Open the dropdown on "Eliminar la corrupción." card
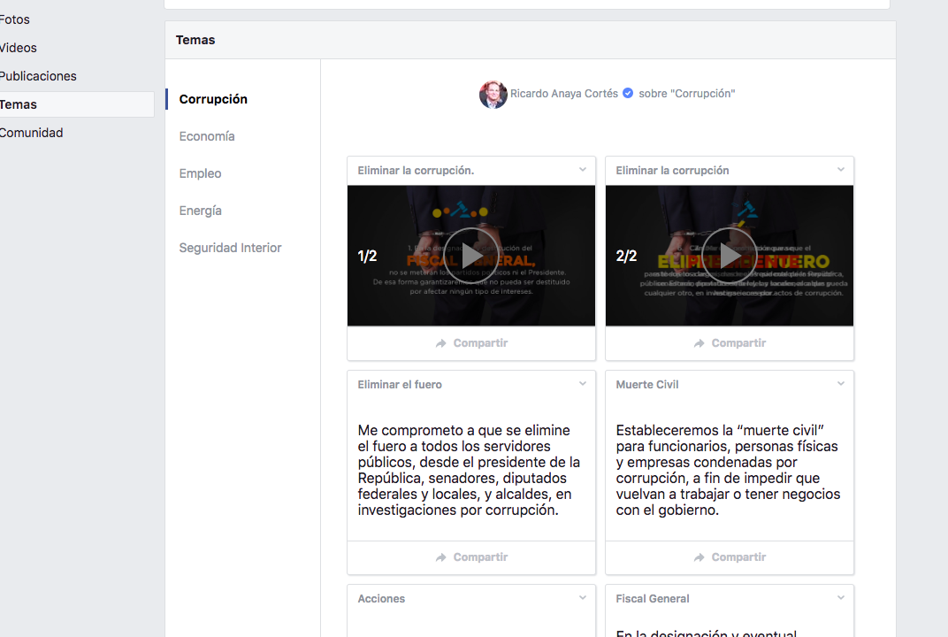 [582, 169]
